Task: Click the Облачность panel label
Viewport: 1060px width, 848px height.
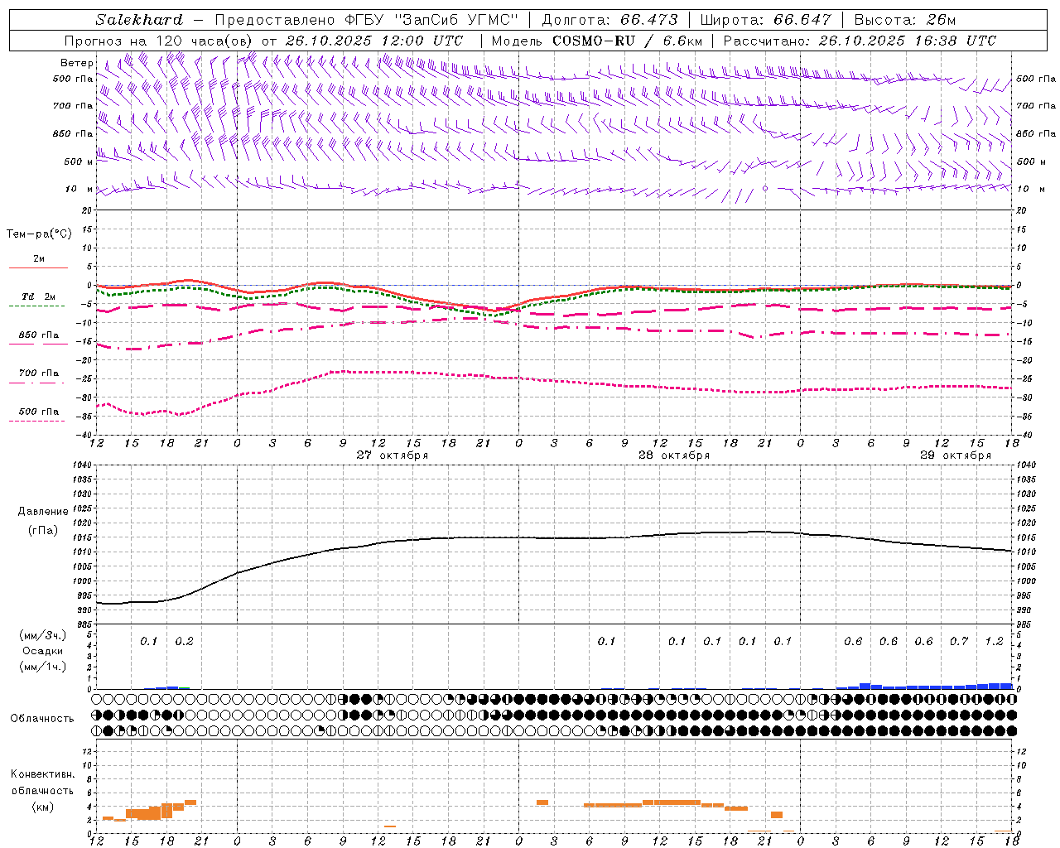Action: click(x=42, y=718)
